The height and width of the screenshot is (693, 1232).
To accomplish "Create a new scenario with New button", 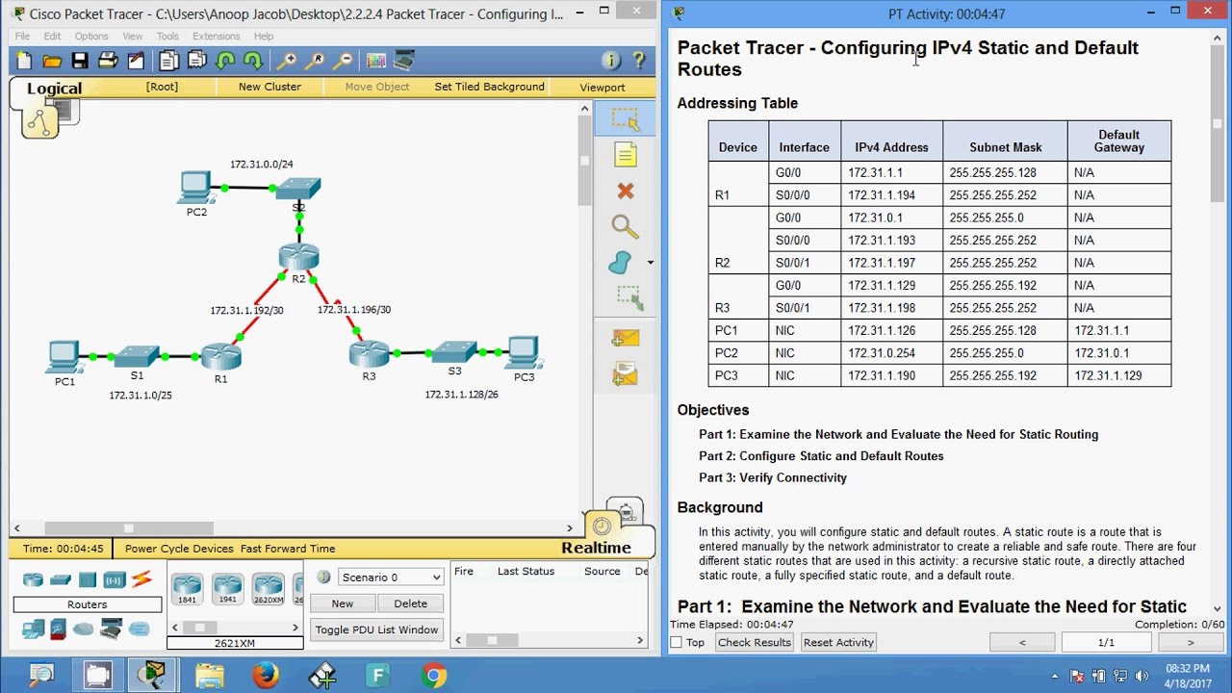I will tap(343, 603).
